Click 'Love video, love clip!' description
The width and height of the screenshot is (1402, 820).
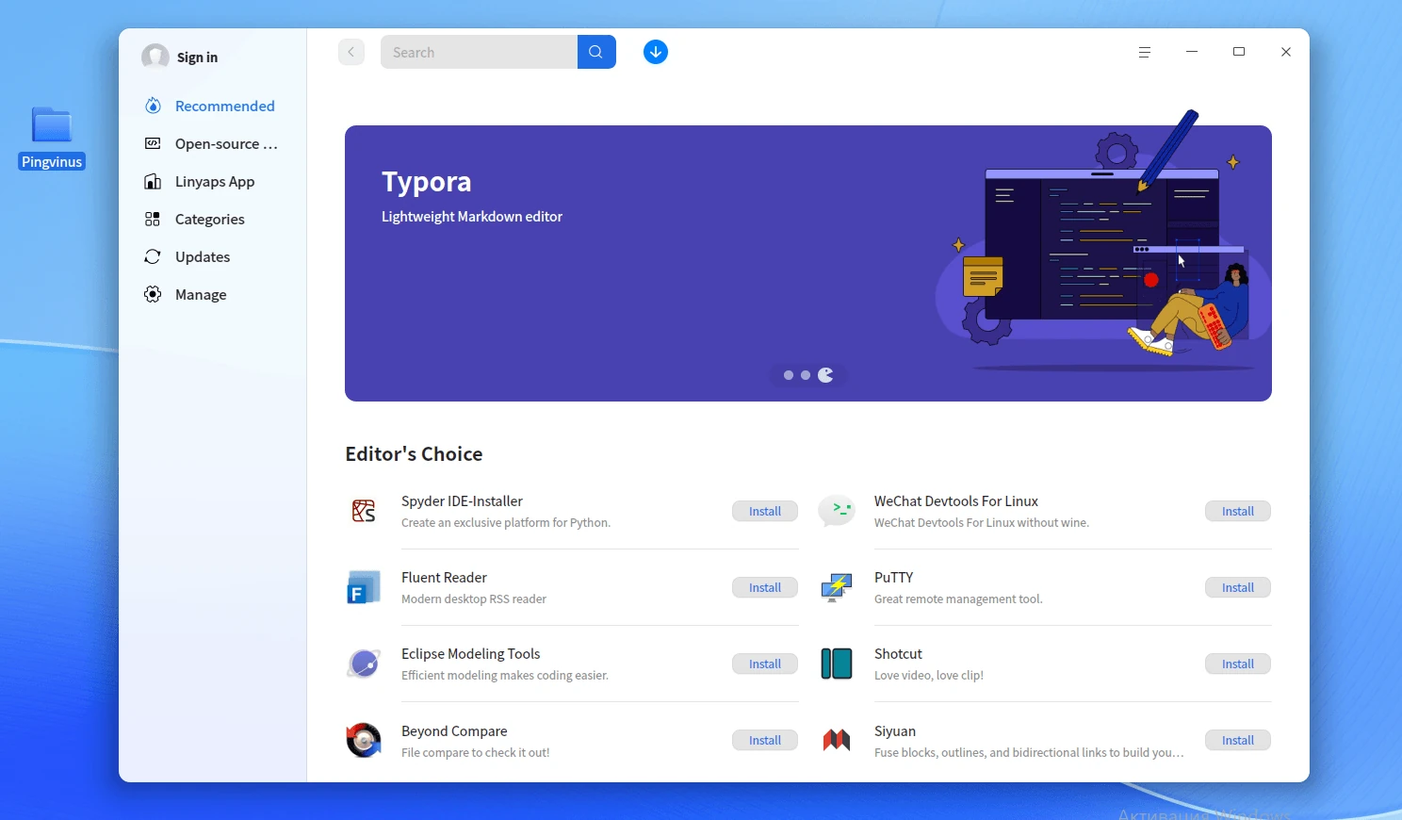click(929, 676)
